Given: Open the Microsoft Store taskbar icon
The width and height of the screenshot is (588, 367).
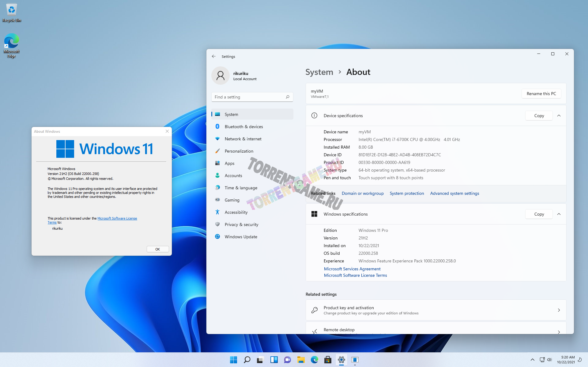Looking at the screenshot, I should click(328, 360).
